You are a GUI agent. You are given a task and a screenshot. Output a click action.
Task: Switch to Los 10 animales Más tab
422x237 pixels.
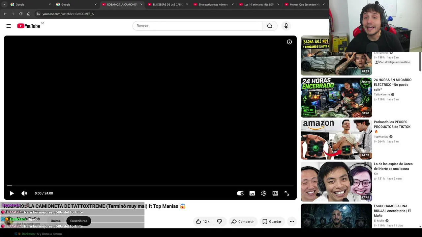coord(259,5)
